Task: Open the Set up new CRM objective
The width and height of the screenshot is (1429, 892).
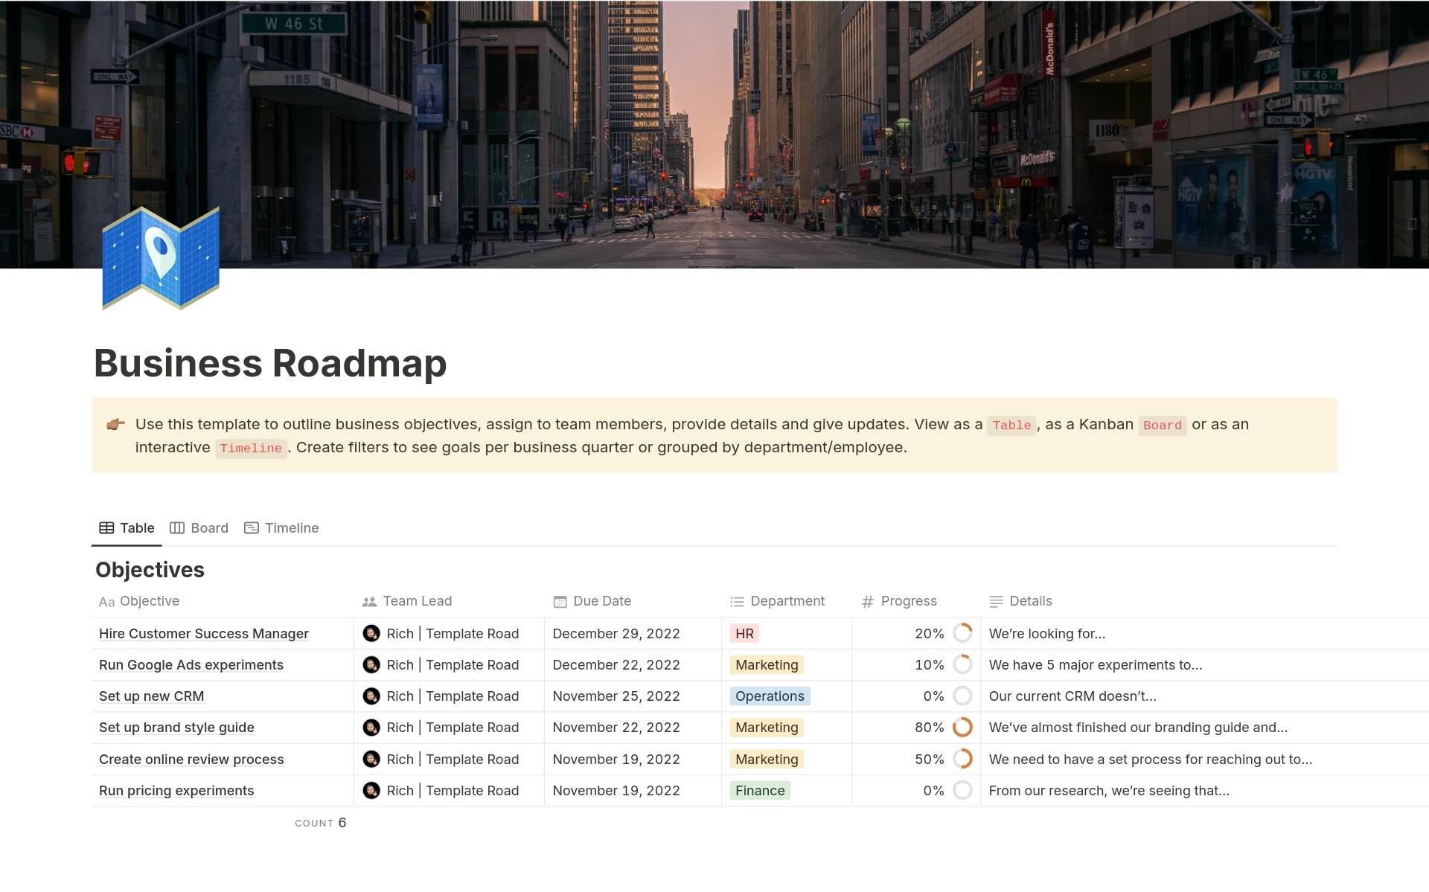Action: pyautogui.click(x=151, y=696)
